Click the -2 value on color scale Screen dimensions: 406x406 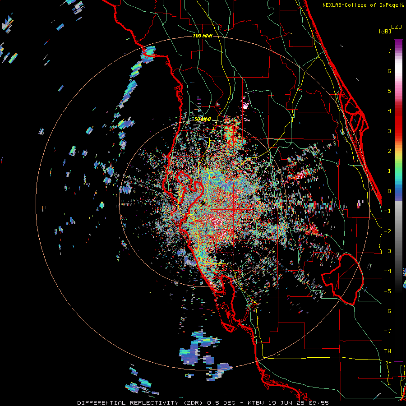[x=388, y=231]
